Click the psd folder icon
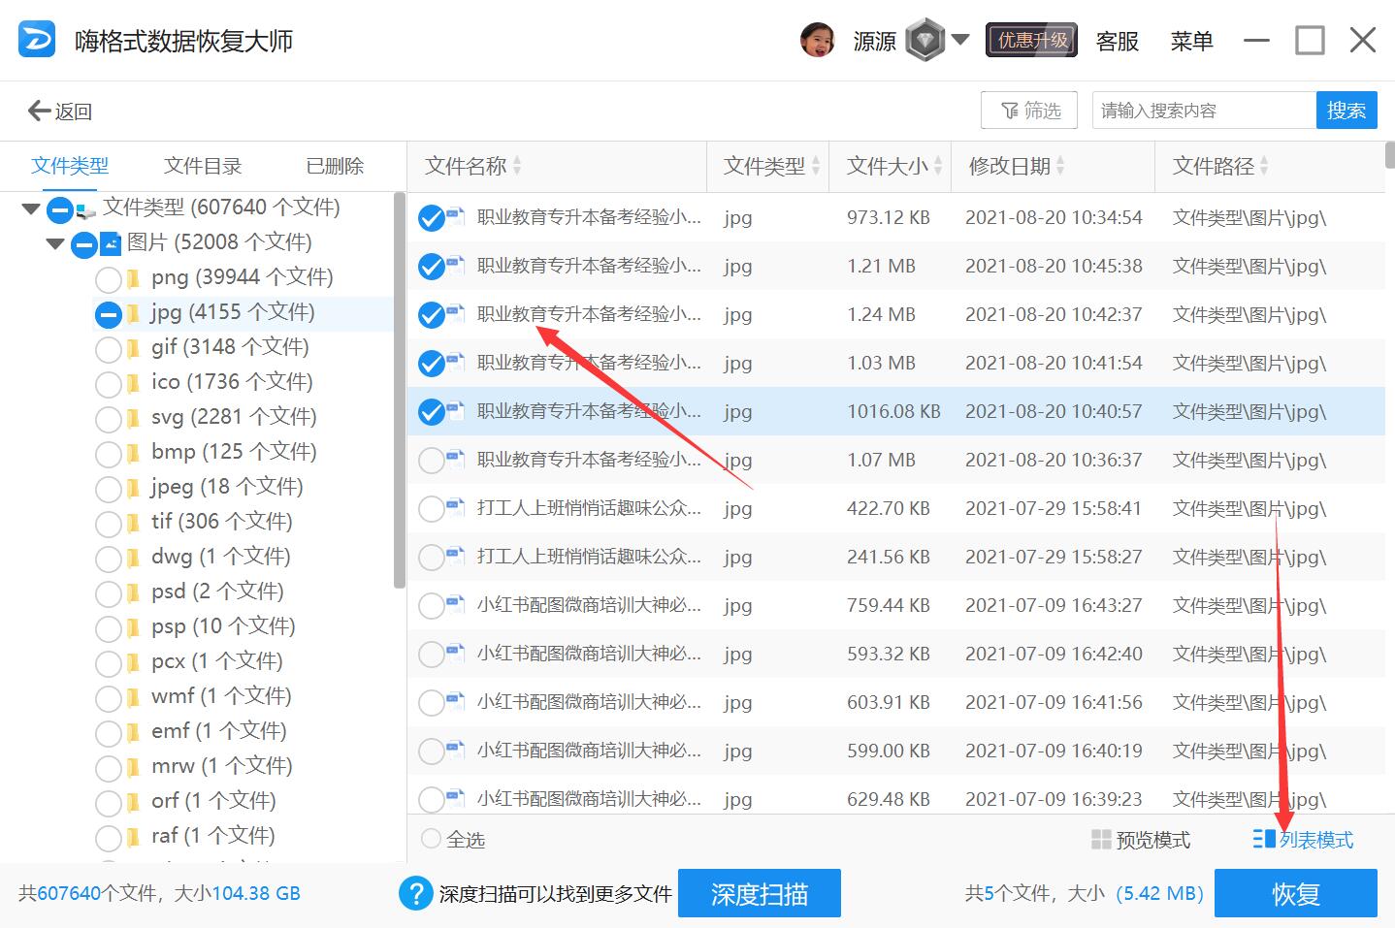This screenshot has width=1395, height=928. tap(134, 592)
